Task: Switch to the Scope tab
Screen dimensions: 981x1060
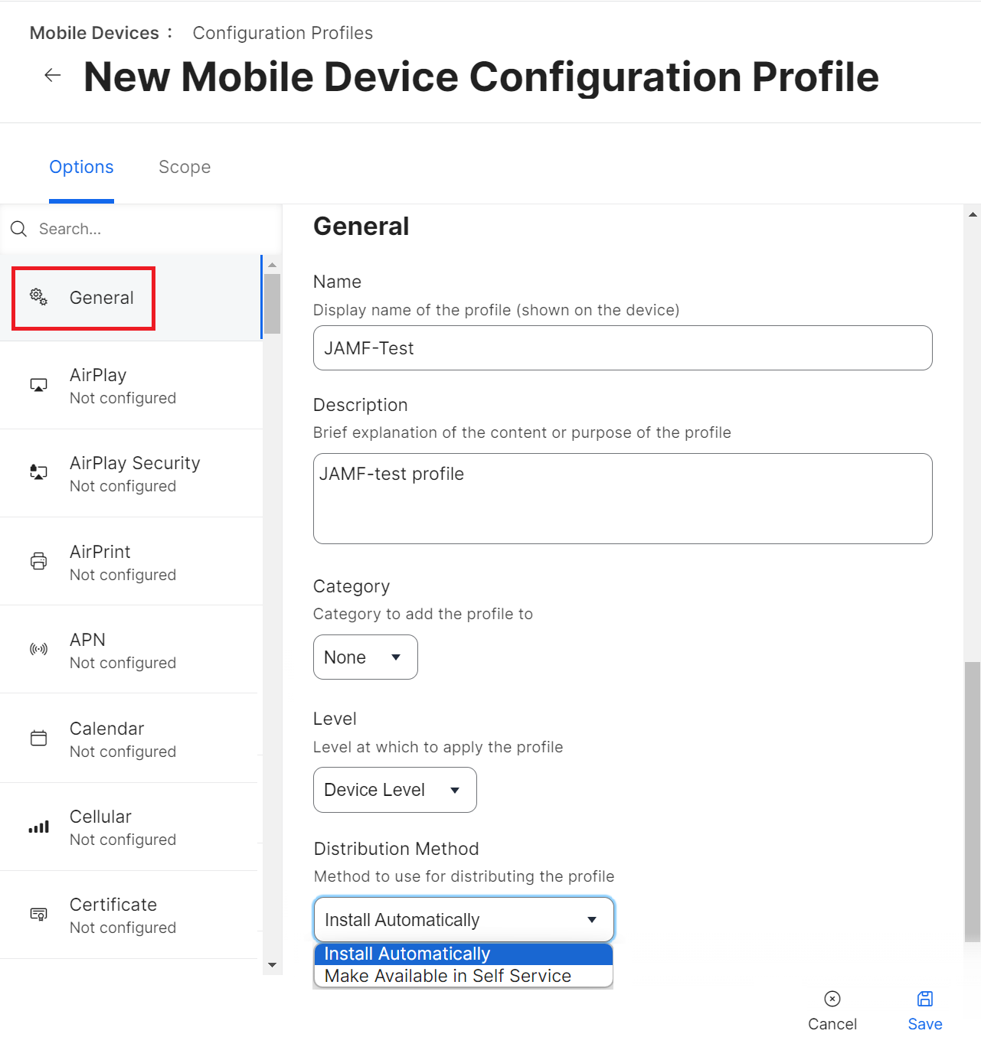Action: pyautogui.click(x=185, y=168)
